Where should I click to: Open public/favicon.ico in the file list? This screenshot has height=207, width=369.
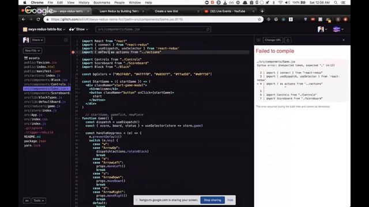(40, 63)
